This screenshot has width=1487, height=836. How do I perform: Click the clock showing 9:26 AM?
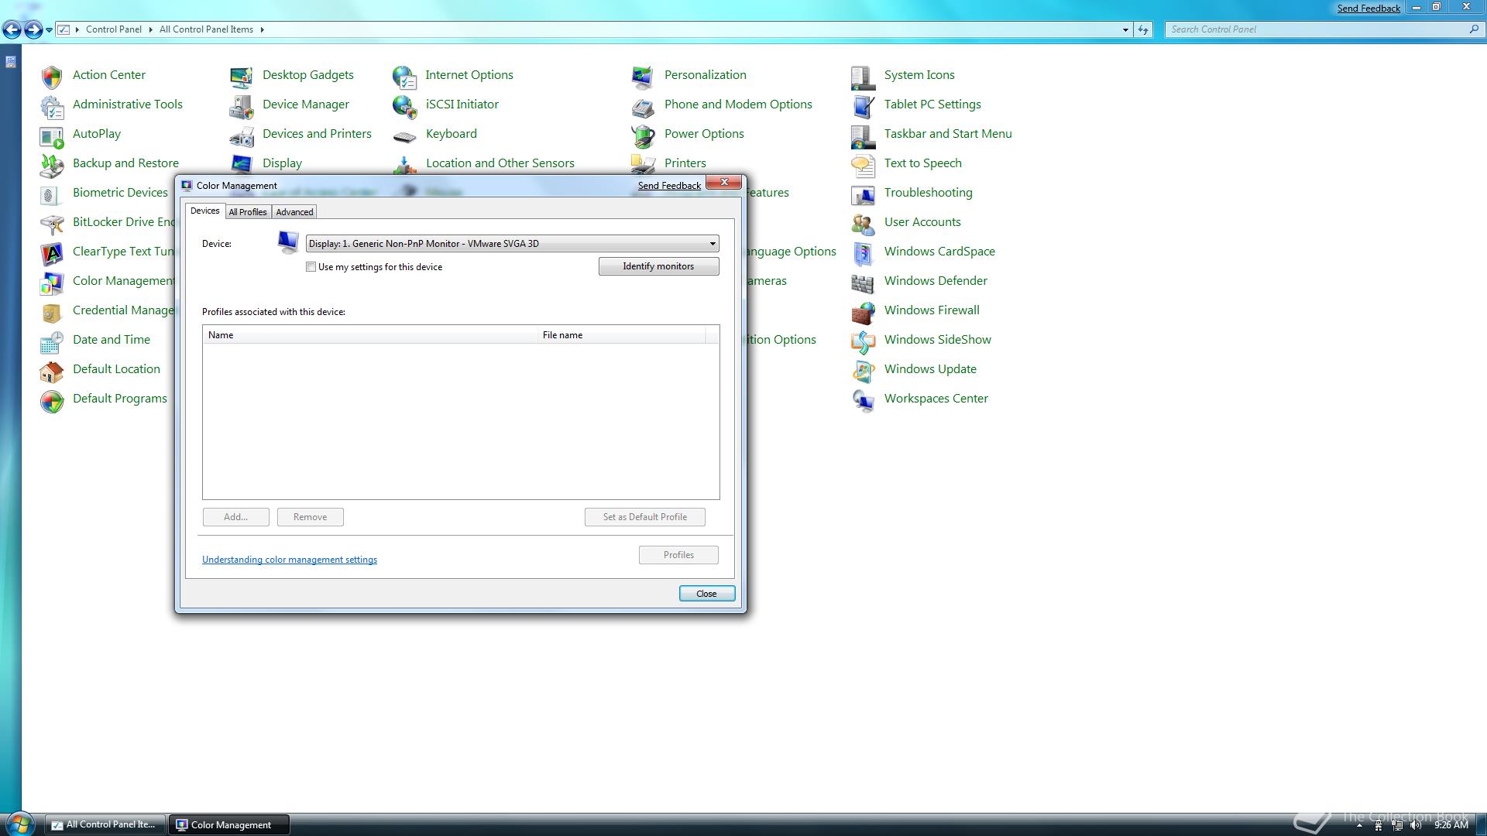point(1451,825)
